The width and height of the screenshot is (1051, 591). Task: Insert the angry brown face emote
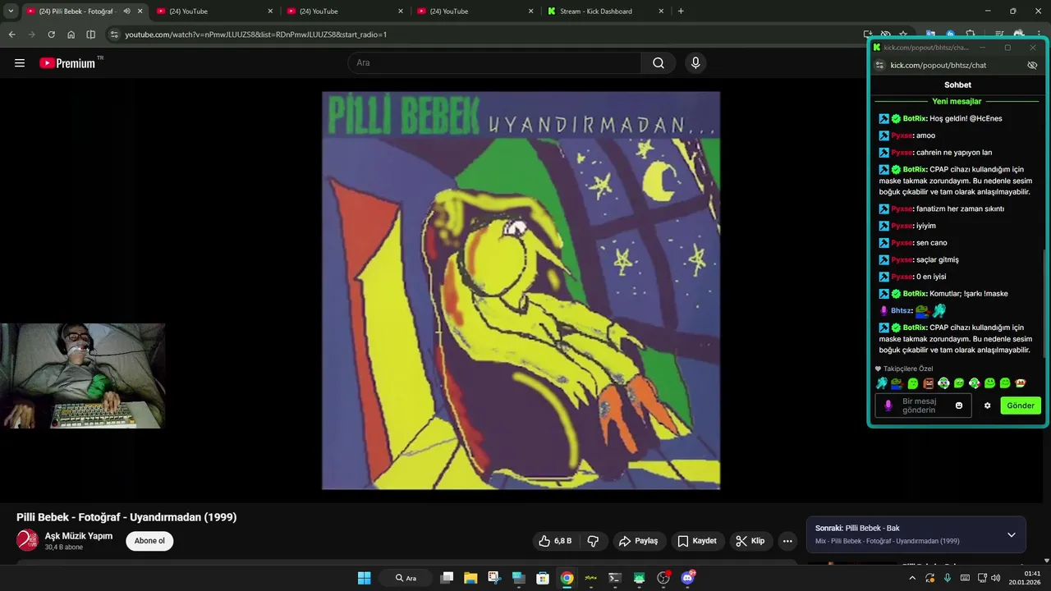[928, 383]
